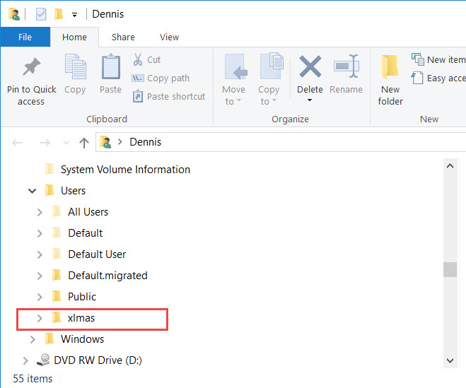Open the File menu tab
Viewport: 466px width, 388px height.
(x=25, y=37)
